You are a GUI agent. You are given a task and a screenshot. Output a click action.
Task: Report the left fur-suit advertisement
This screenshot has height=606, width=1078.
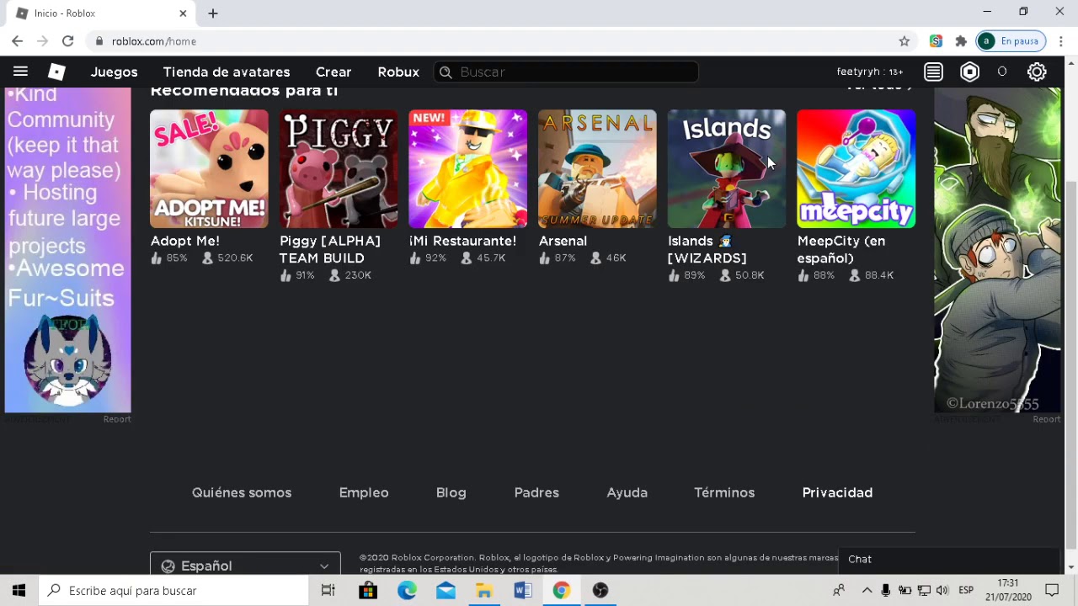pos(117,419)
